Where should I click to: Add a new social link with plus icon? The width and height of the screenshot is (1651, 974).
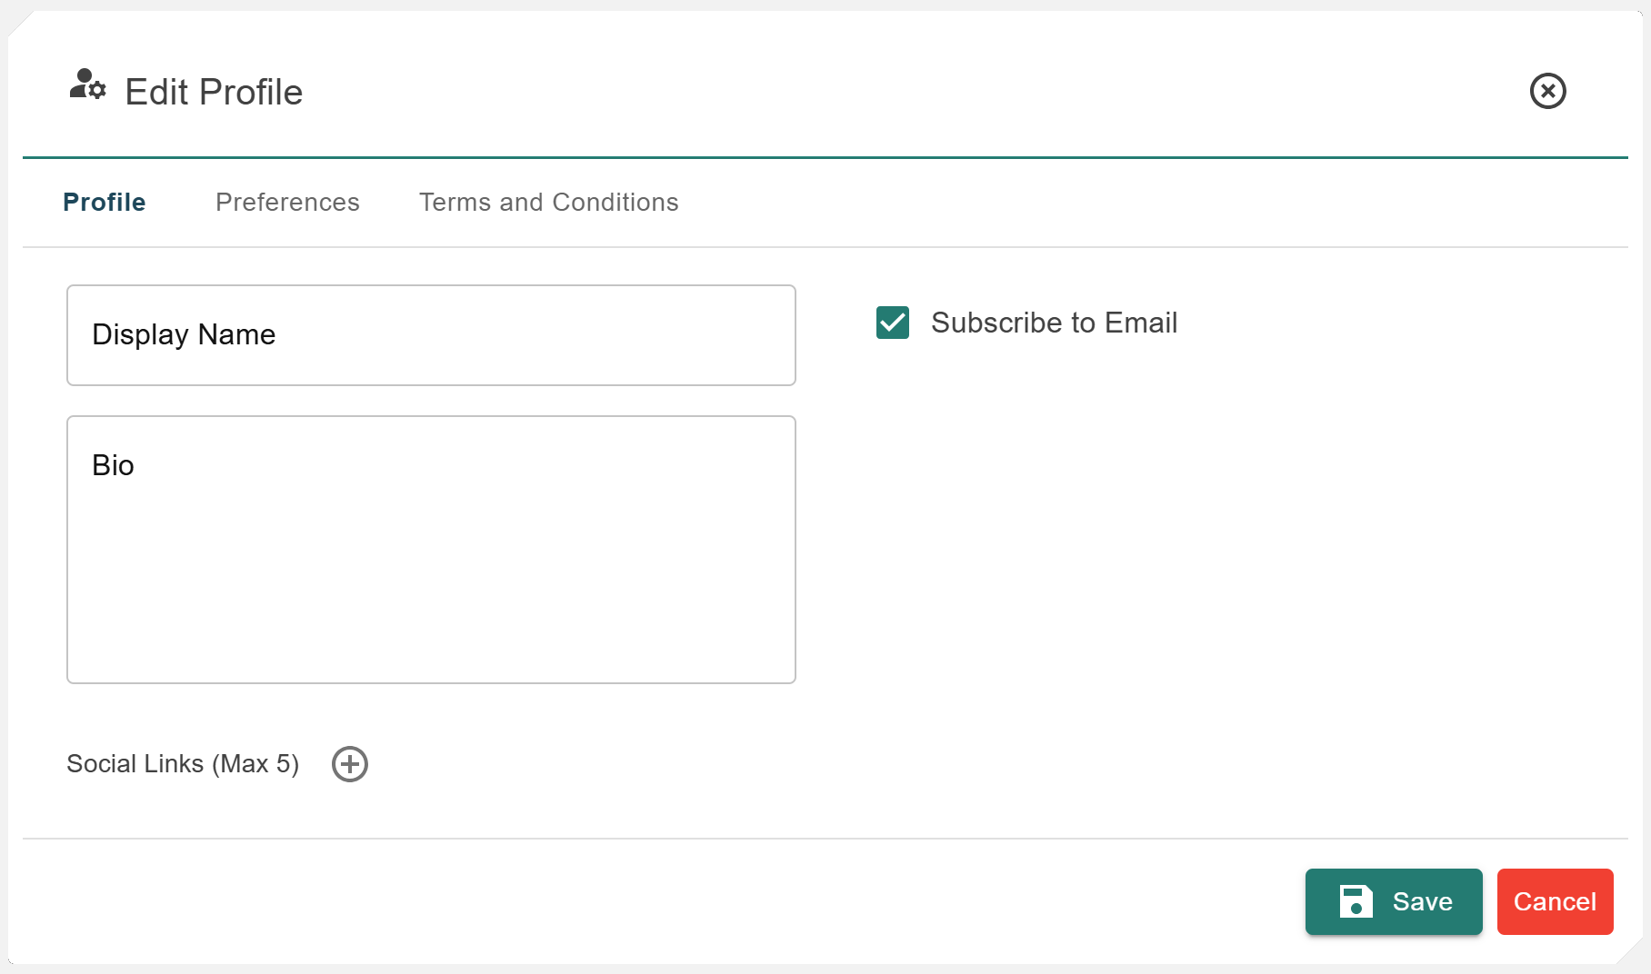[x=350, y=764]
